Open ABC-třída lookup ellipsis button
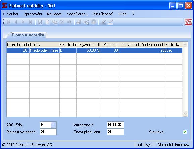Screen dimensions: 194x149 tap(53, 125)
